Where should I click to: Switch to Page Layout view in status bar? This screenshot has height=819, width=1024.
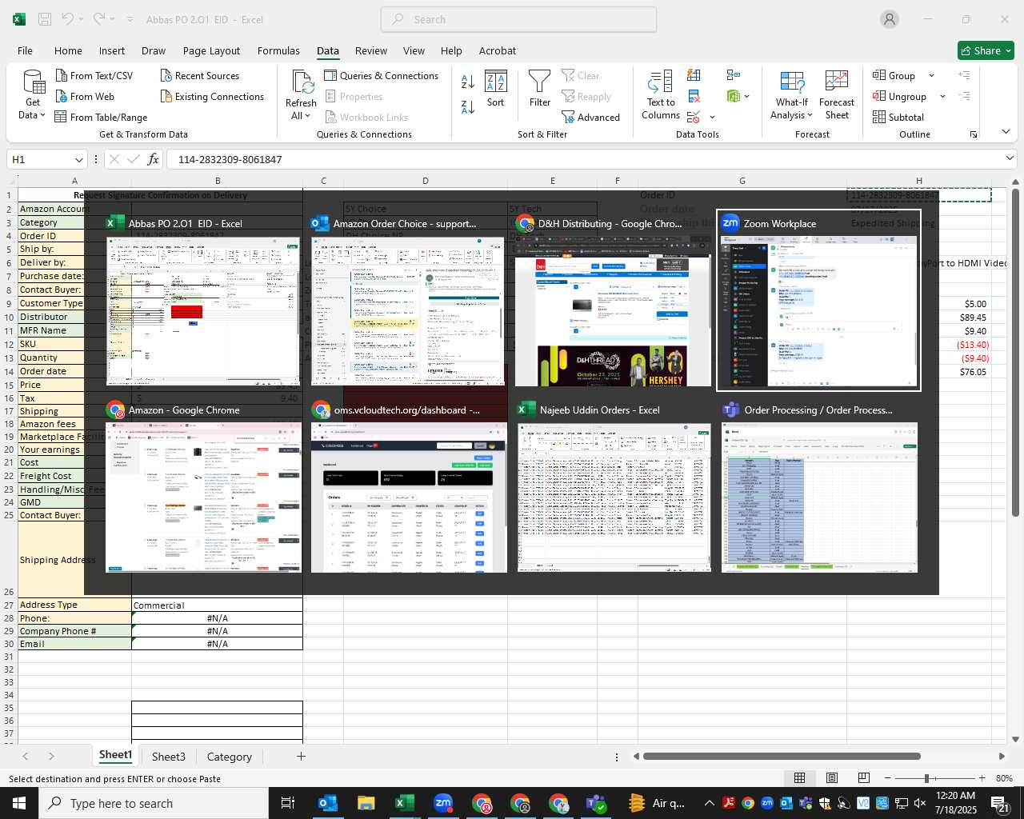tap(831, 778)
